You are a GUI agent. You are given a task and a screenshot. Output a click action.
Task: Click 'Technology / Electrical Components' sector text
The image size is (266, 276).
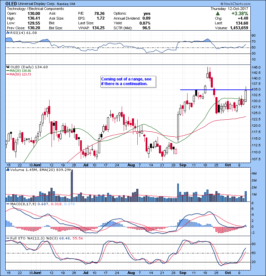(x=35, y=9)
